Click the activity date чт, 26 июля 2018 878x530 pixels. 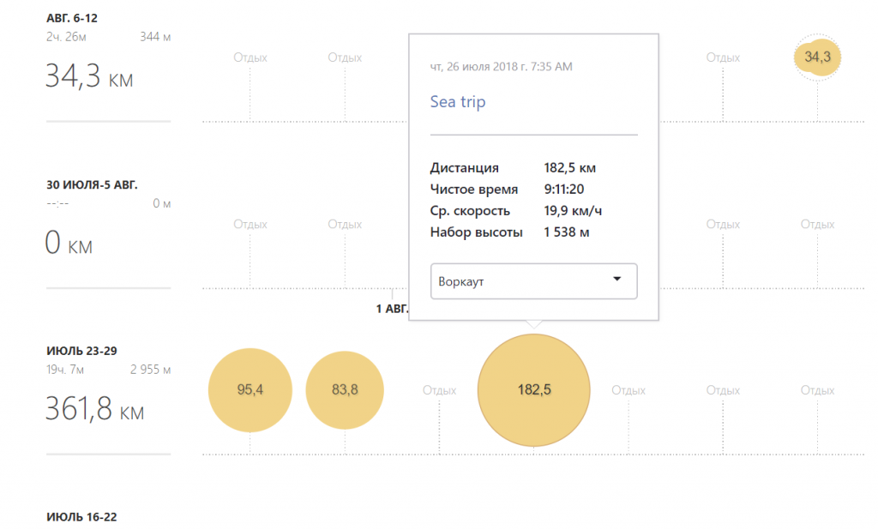pos(501,67)
